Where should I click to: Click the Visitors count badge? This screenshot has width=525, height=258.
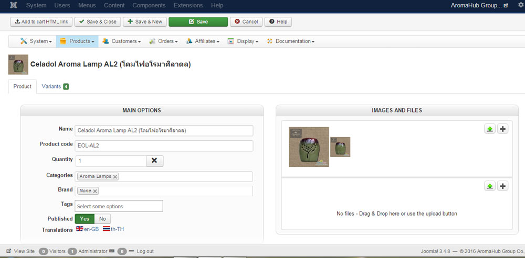43,251
